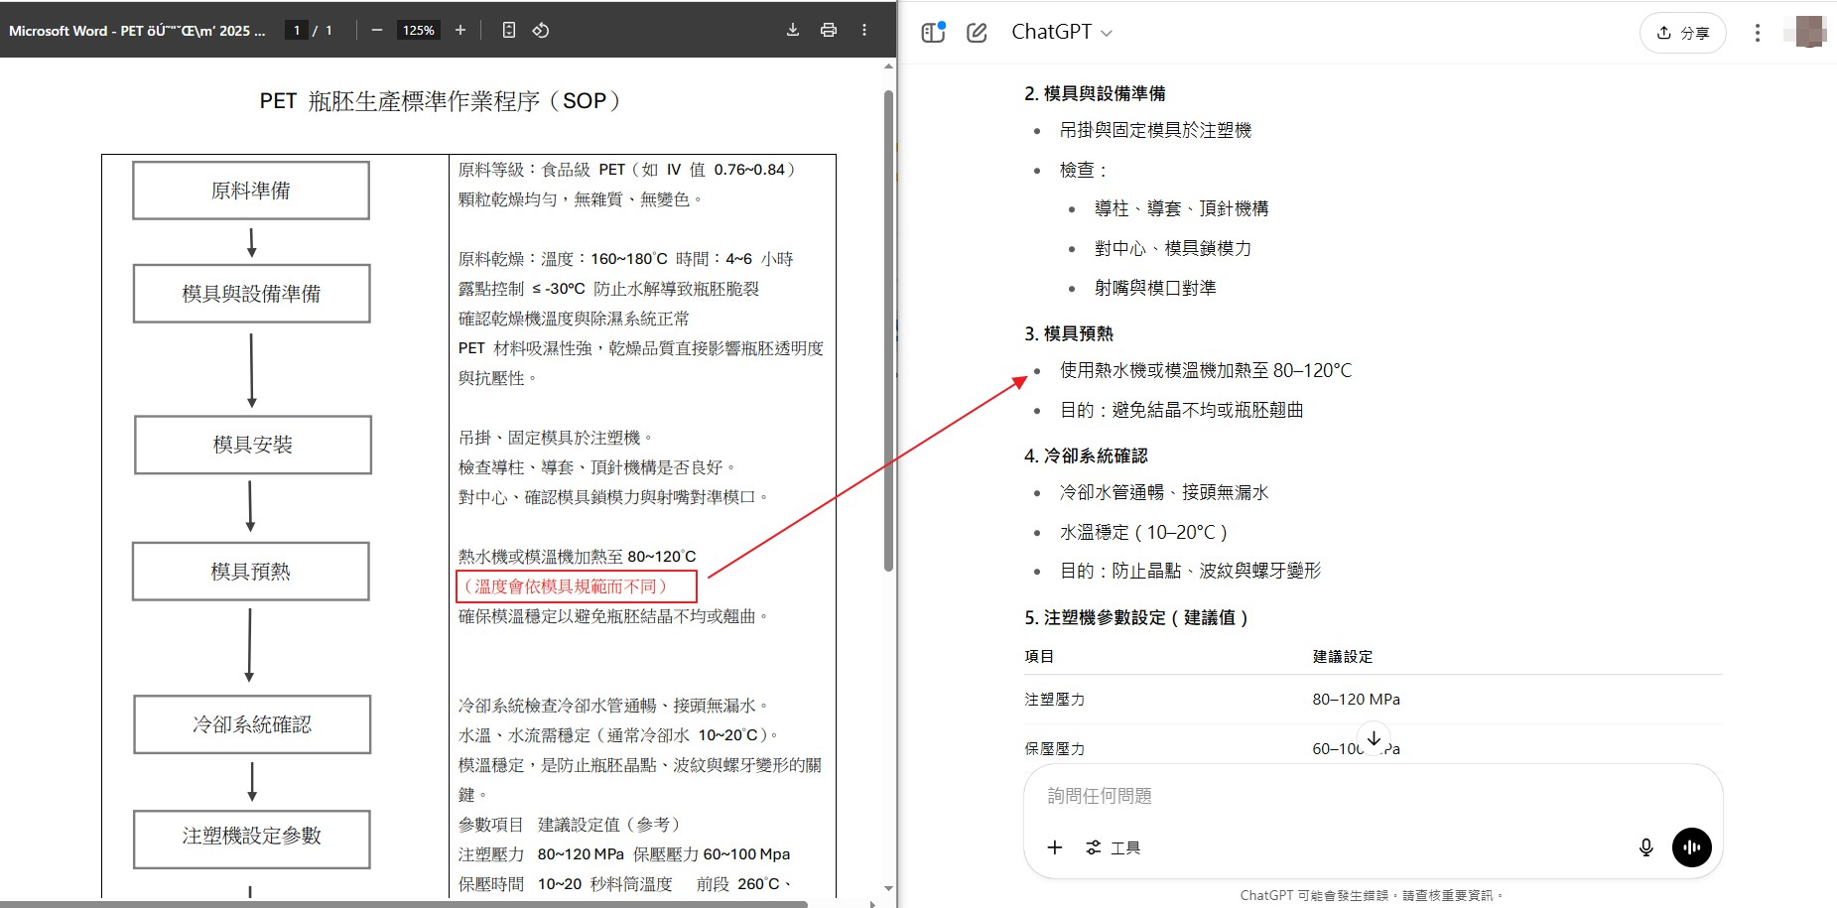Toggle microphone dictation input
Screen dimensions: 1837x908
(1645, 847)
